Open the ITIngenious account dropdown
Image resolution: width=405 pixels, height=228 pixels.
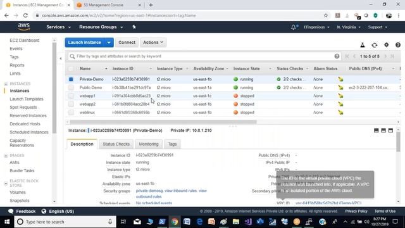tap(316, 27)
